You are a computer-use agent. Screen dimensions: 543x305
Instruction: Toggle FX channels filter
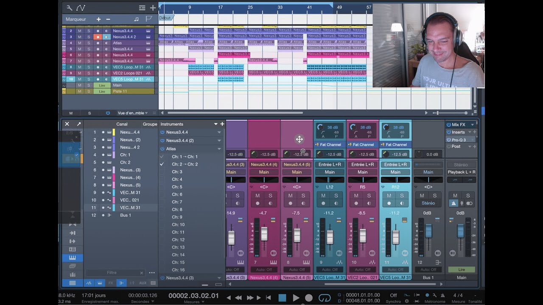[111, 283]
